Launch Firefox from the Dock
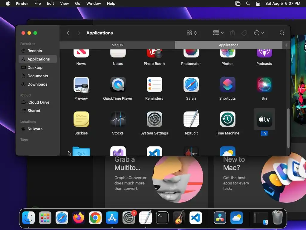The image size is (306, 230). click(79, 218)
